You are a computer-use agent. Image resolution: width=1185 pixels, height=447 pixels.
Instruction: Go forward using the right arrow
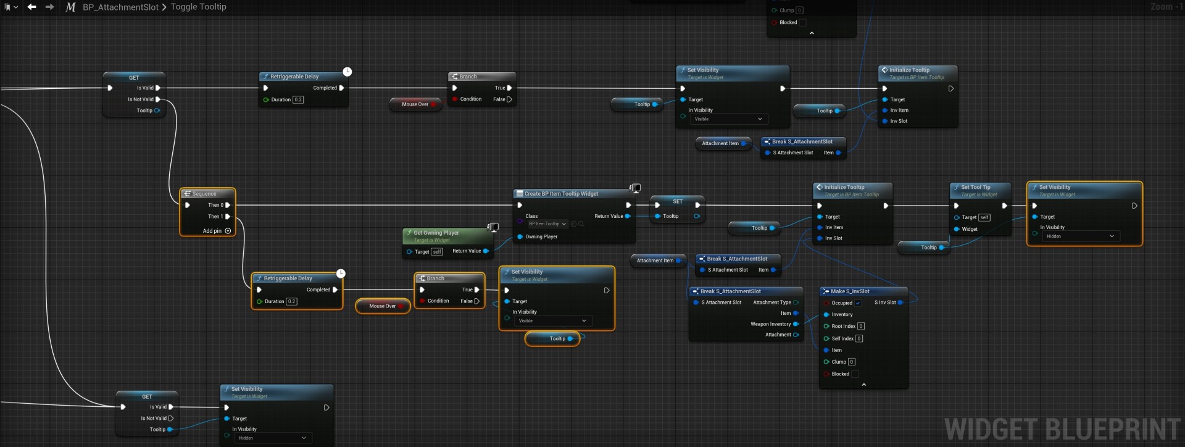click(x=50, y=7)
